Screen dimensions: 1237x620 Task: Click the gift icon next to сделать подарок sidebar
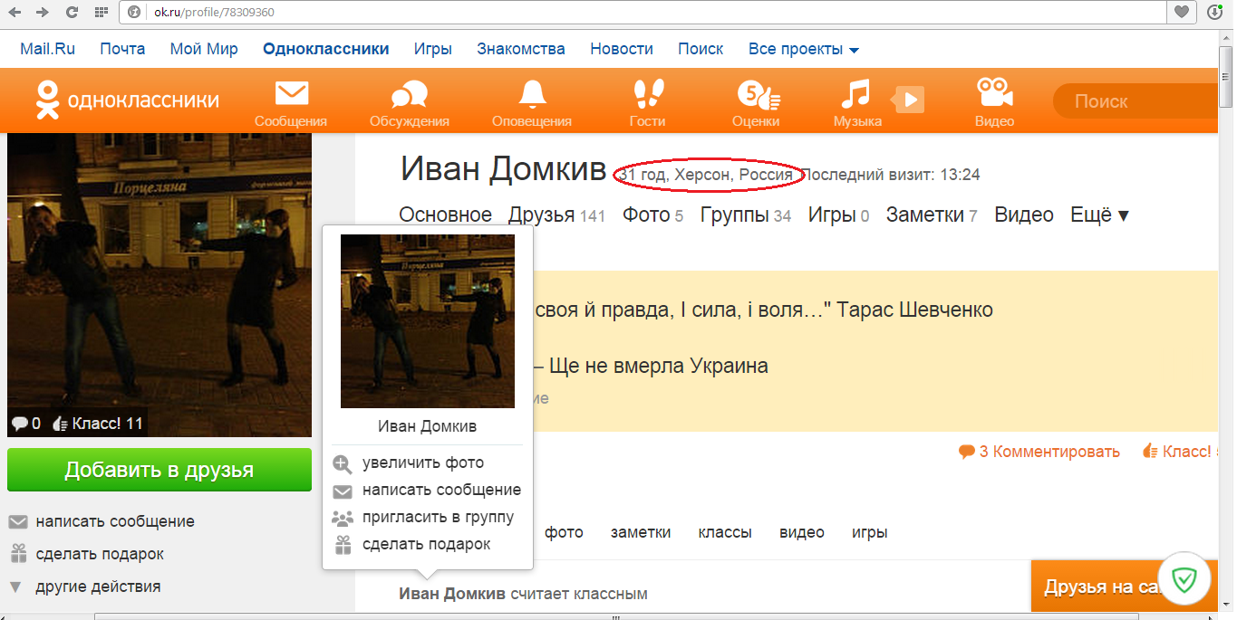click(x=18, y=554)
